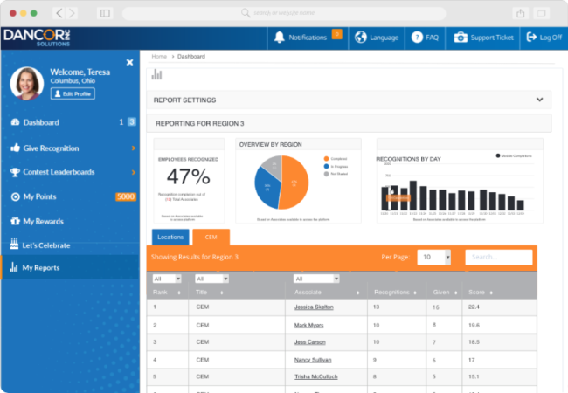Open Dashboard in sidebar menu
Image resolution: width=568 pixels, height=393 pixels.
click(x=41, y=122)
